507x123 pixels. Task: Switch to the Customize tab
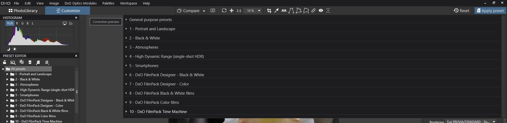click(x=68, y=11)
